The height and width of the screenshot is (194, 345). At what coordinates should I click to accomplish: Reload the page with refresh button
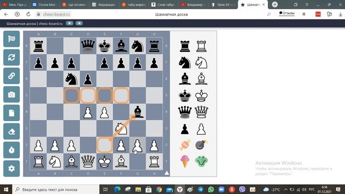click(x=28, y=15)
